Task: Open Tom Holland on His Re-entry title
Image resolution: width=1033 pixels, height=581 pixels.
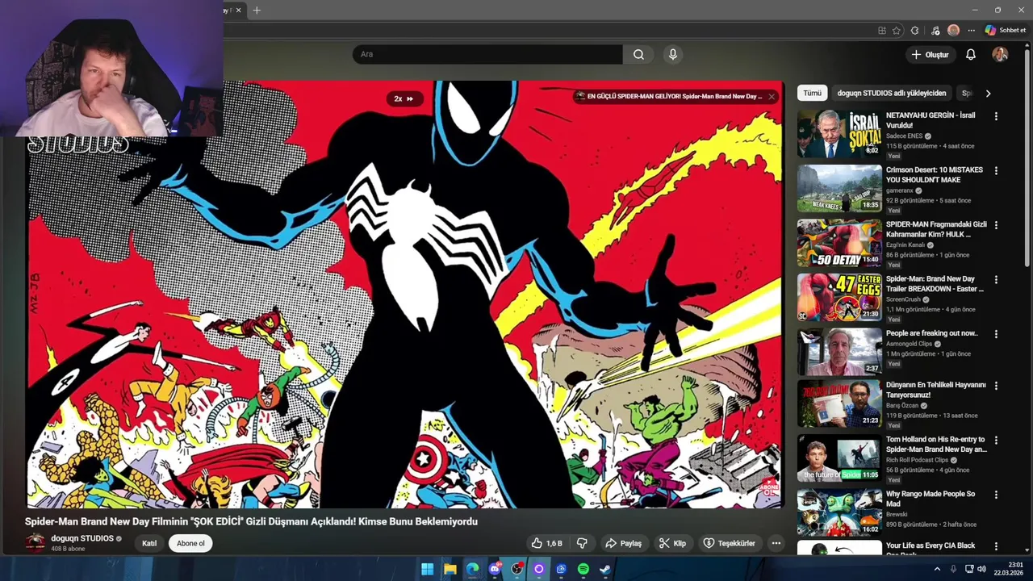Action: 936,445
